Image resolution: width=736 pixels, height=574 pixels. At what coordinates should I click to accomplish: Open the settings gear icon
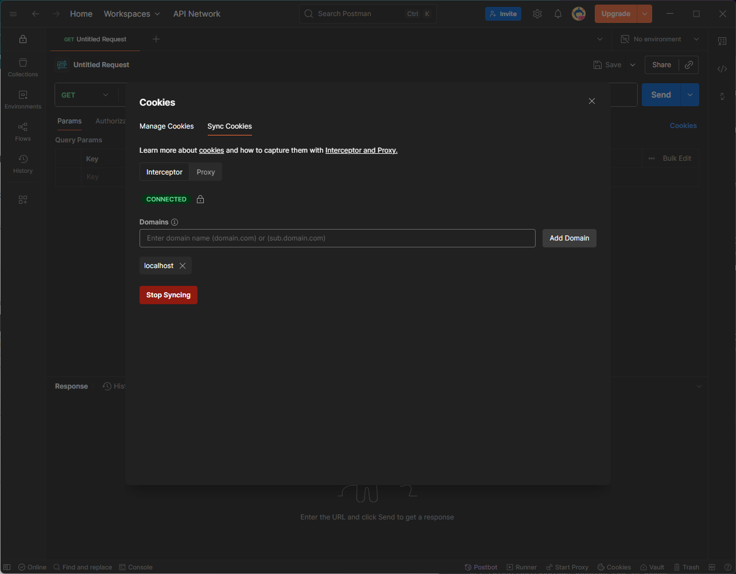pyautogui.click(x=537, y=14)
